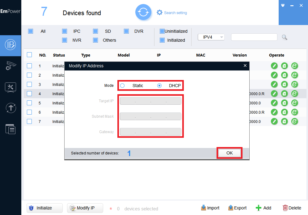Click OK in Modify IP Address dialog
The height and width of the screenshot is (215, 308).
tap(230, 153)
